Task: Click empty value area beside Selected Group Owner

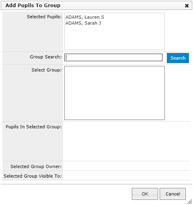Action: (x=127, y=166)
